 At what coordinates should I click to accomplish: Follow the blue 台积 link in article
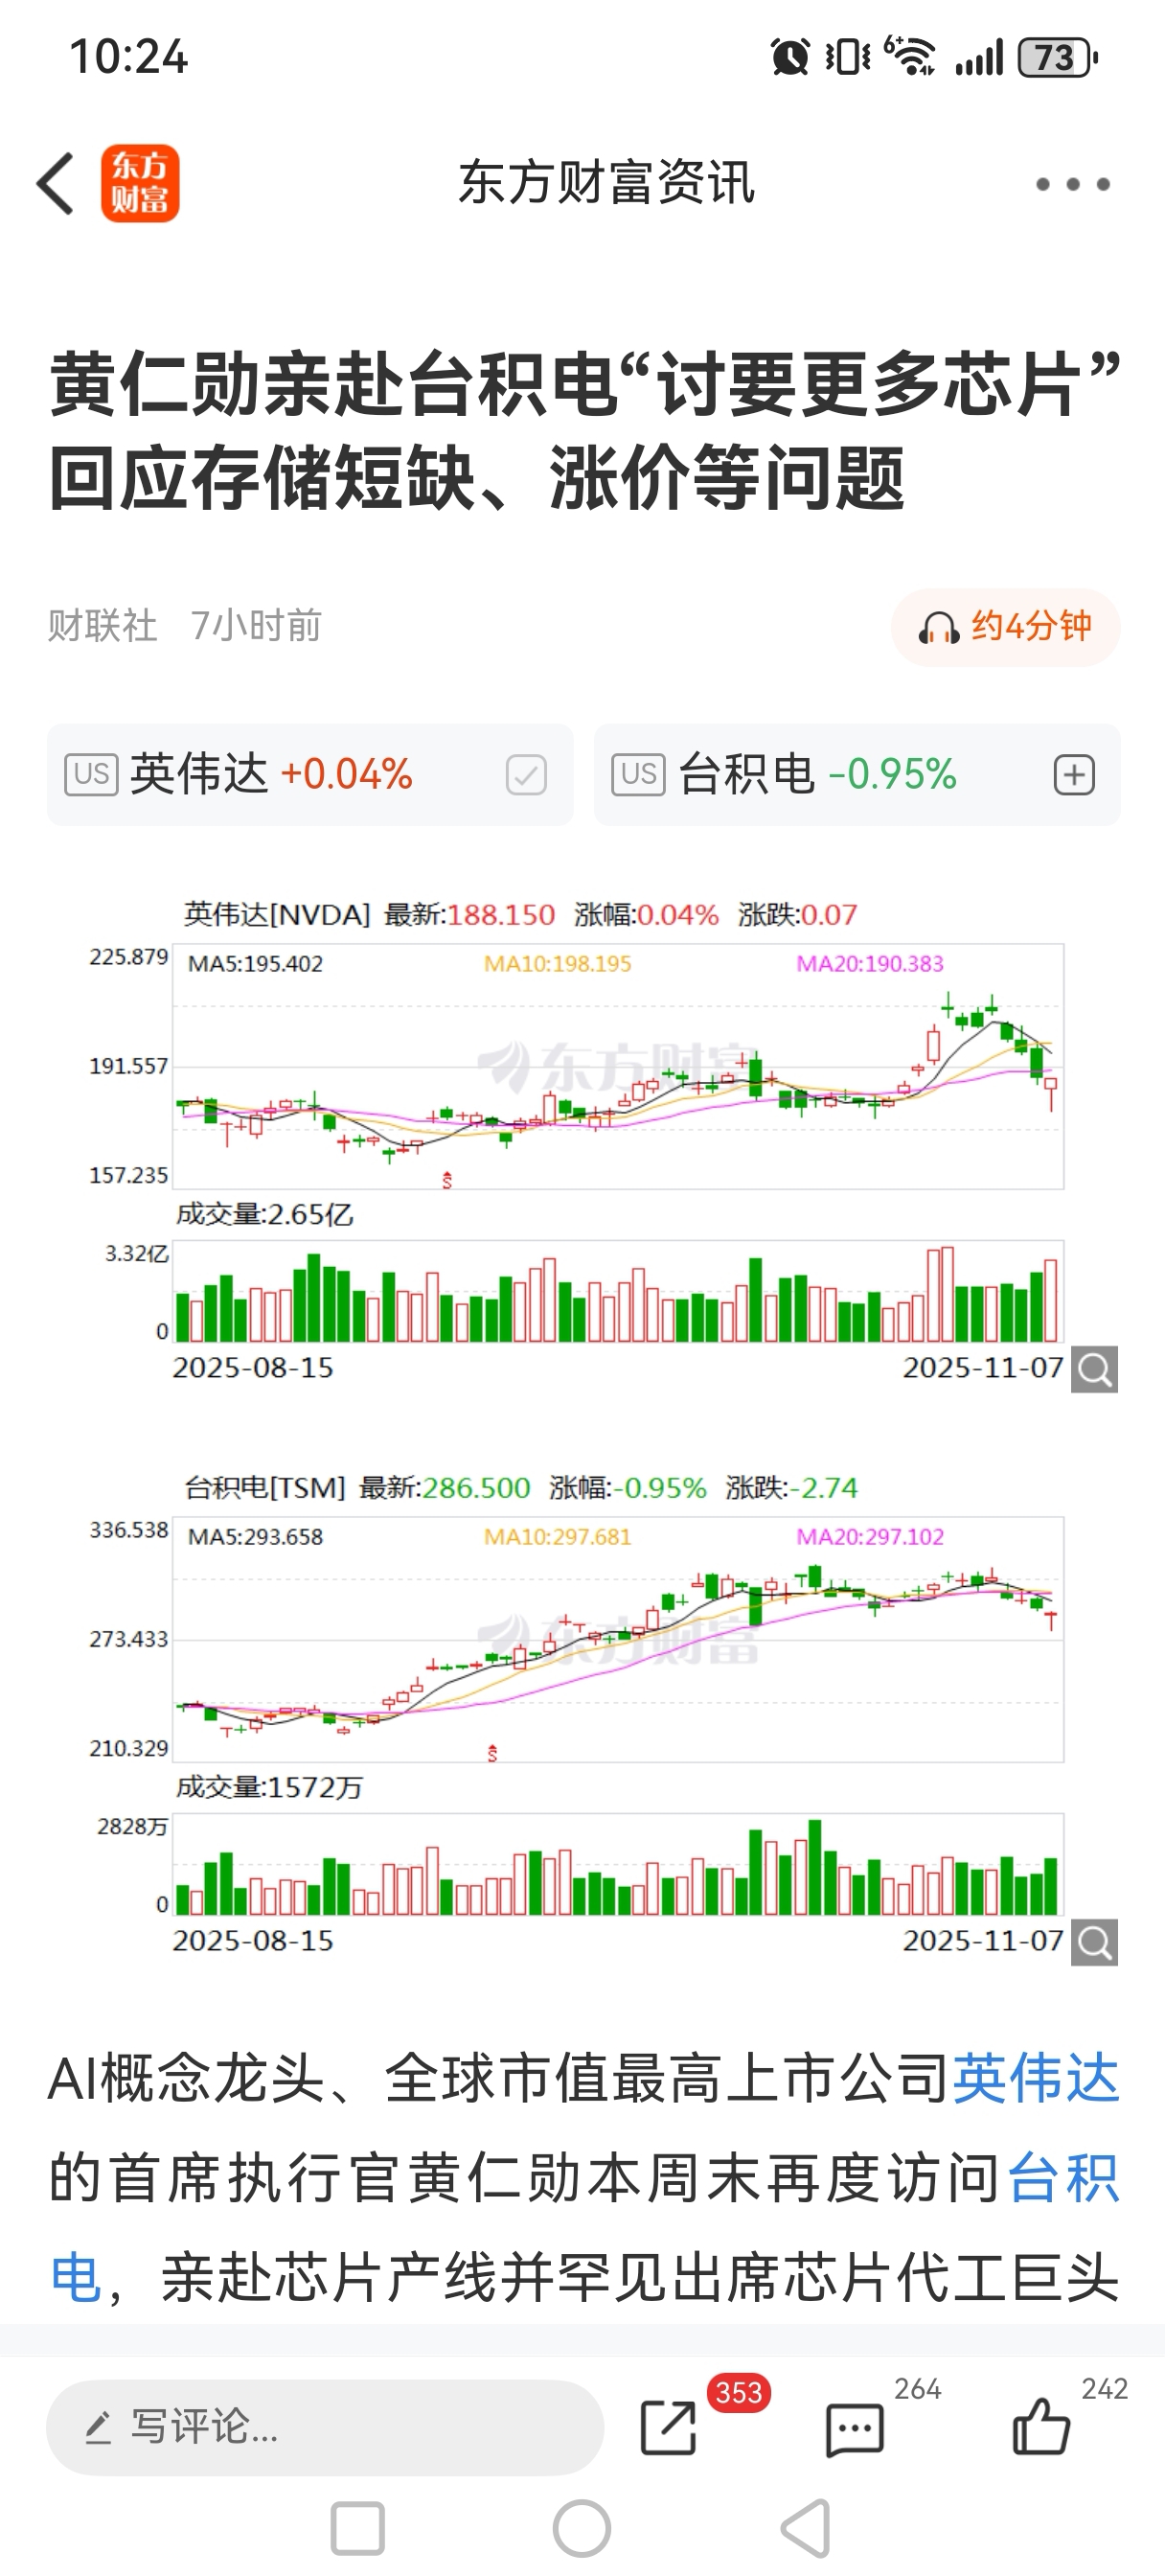pos(1063,2179)
